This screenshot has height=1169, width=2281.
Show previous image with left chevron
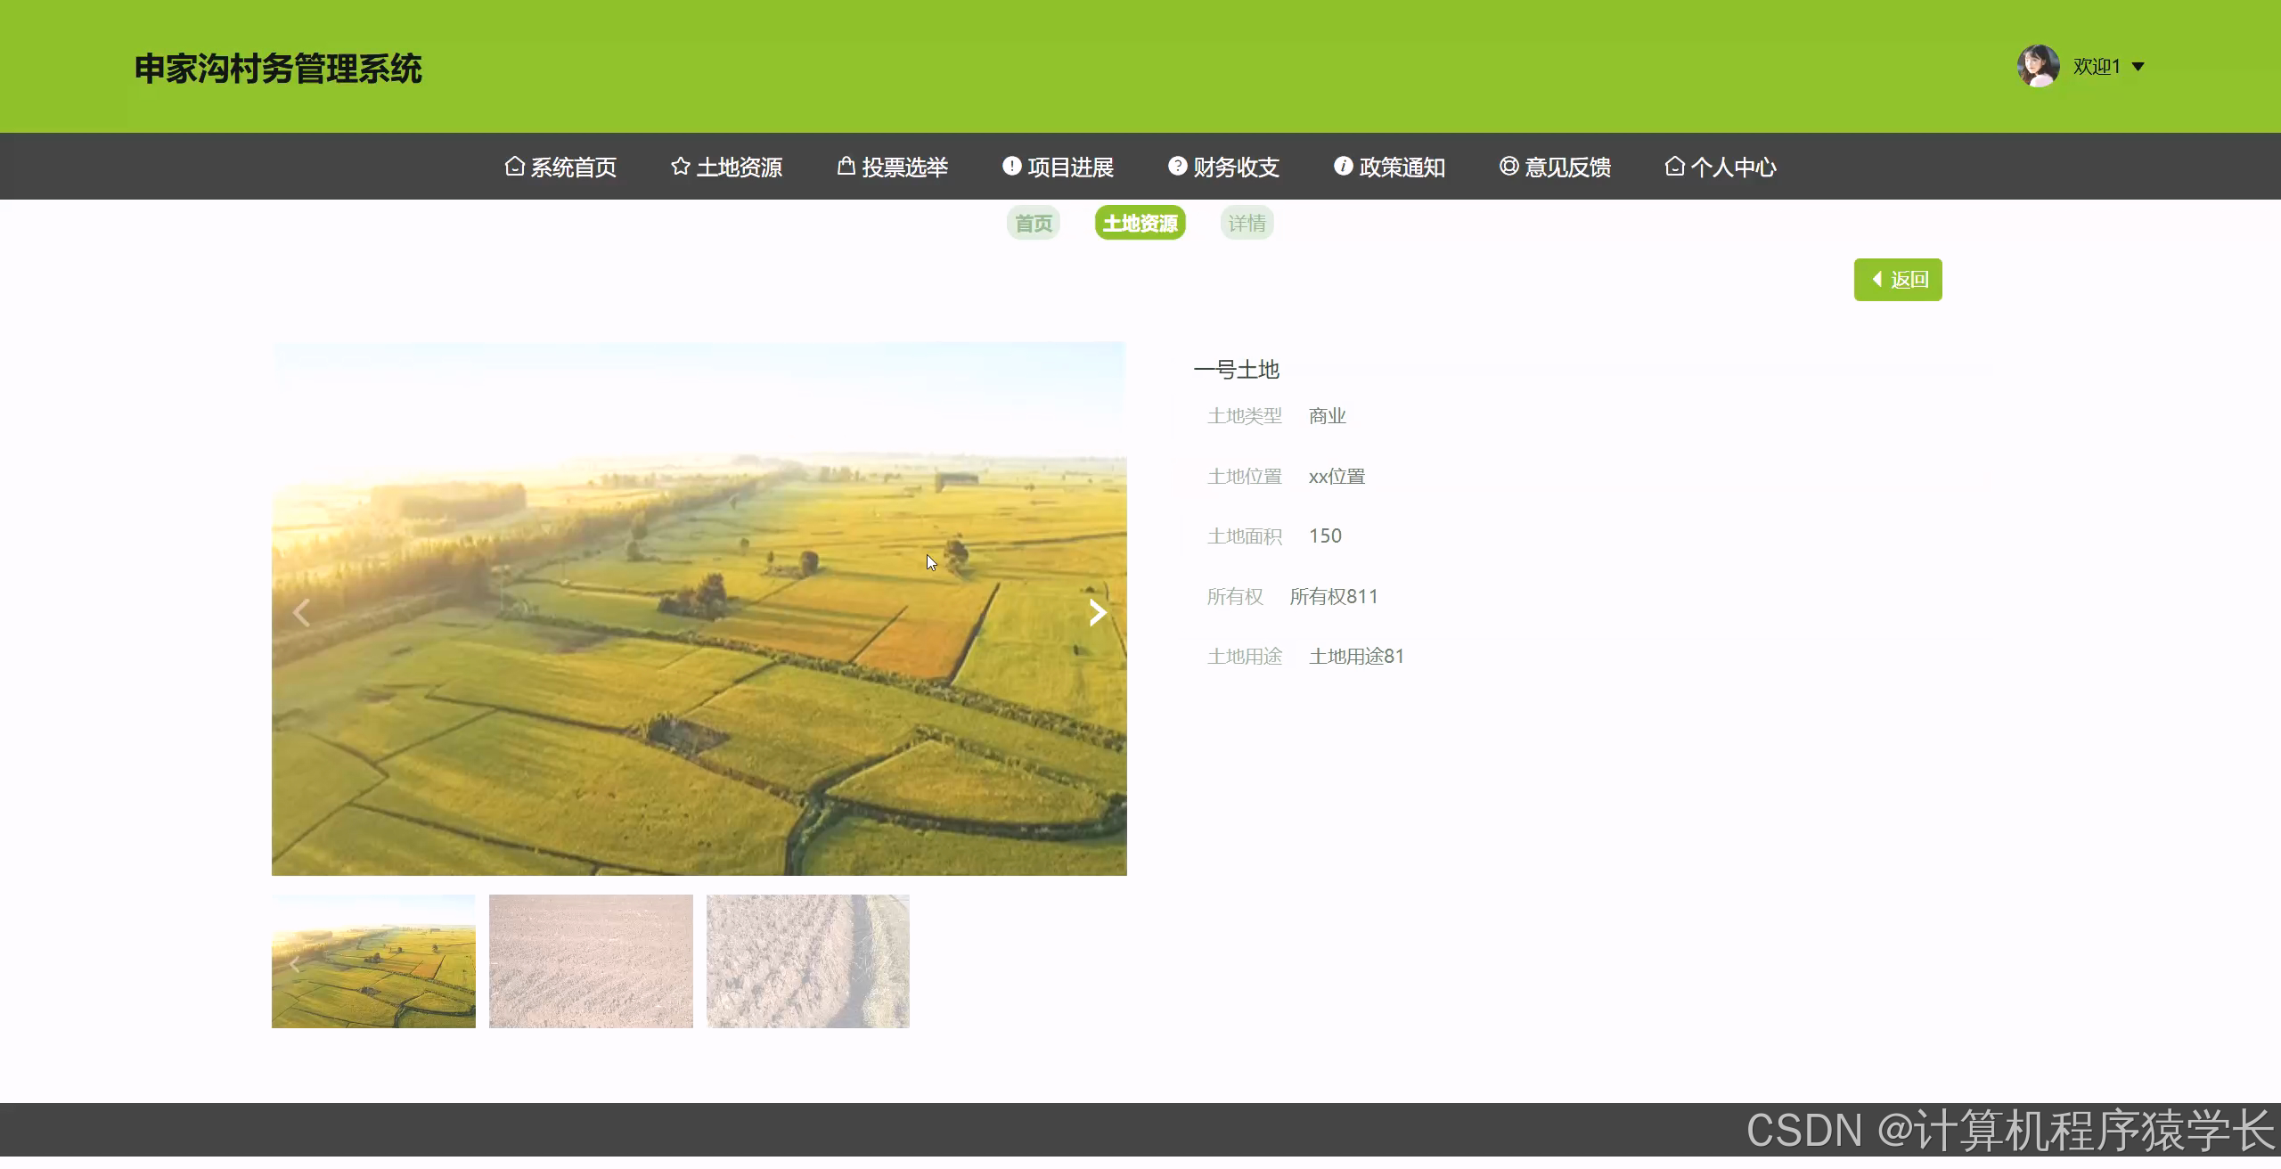click(x=301, y=613)
